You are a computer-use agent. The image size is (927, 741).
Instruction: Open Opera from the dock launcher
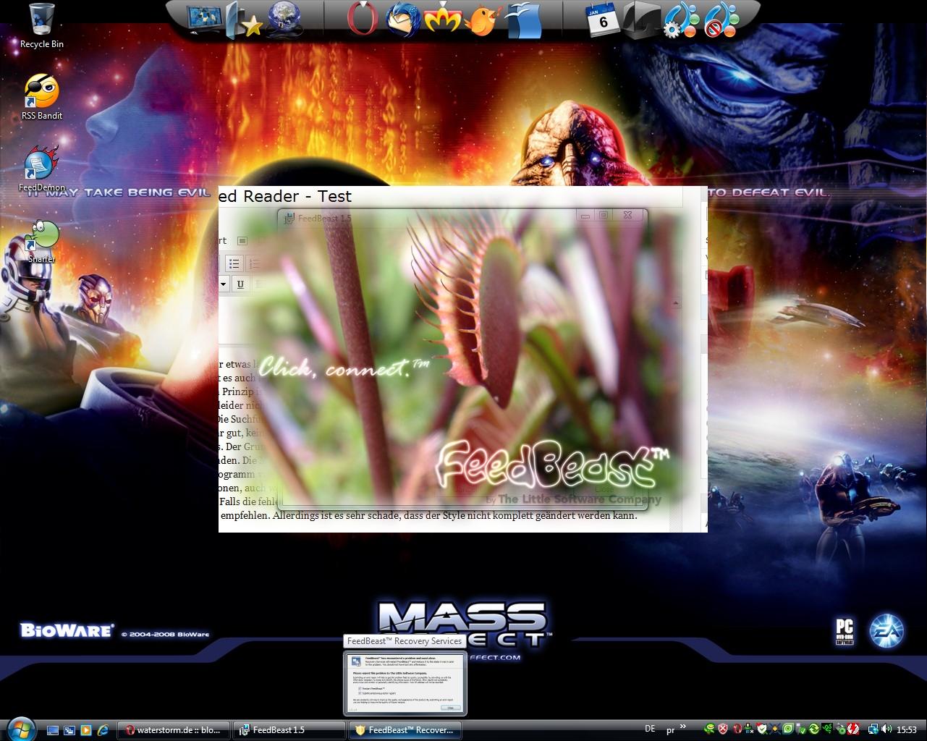363,20
